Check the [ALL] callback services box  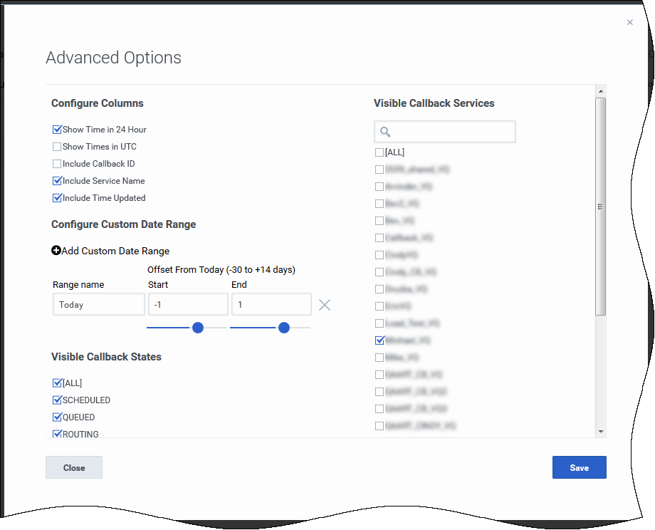(x=379, y=152)
